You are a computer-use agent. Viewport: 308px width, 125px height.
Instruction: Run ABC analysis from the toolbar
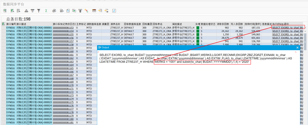click(x=86, y=11)
